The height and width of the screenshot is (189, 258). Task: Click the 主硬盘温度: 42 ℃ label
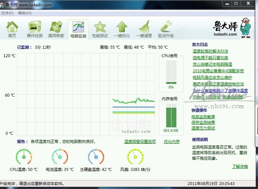coord(96,169)
